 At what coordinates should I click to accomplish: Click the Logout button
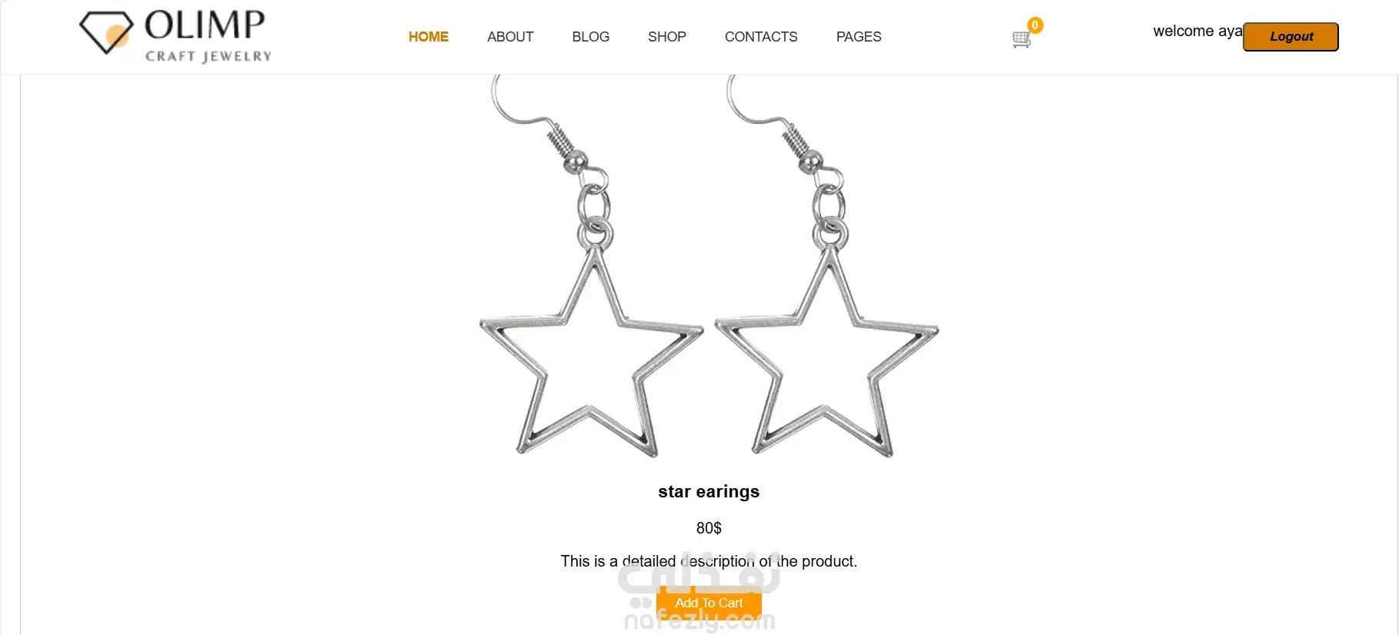point(1291,37)
